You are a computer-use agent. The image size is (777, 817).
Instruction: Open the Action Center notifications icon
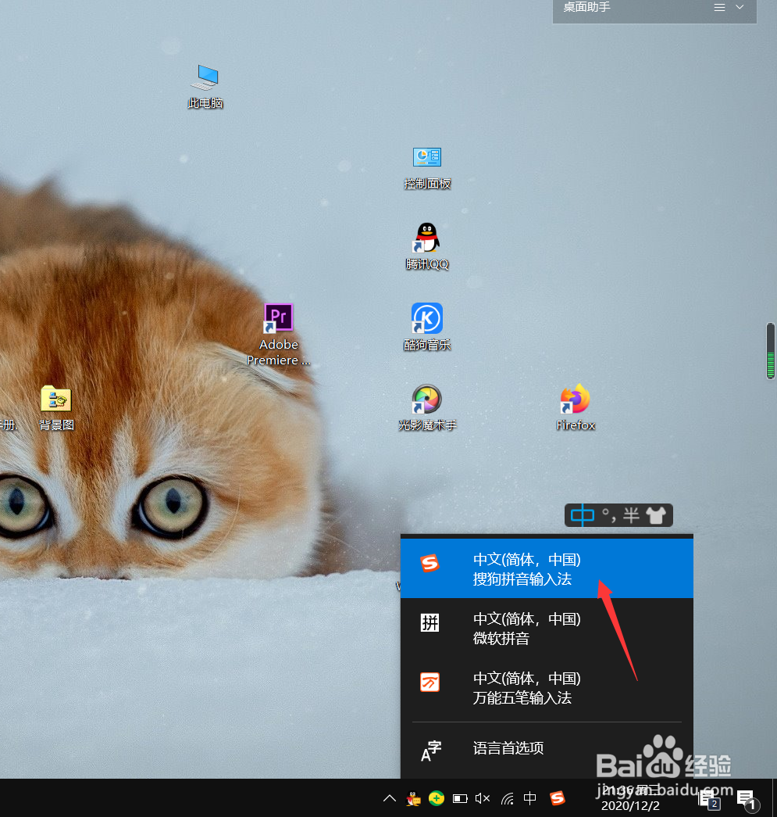[748, 799]
